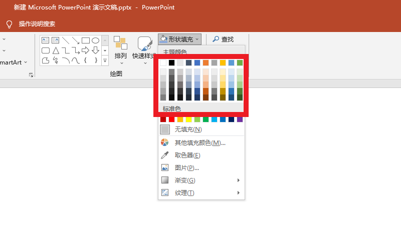Screen dimensions: 401x225
Task: Click the 操作说明搜索 search field
Action: 37,24
